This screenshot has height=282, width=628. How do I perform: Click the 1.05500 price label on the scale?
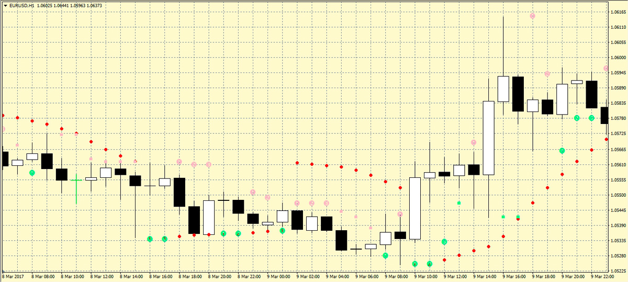click(x=618, y=195)
